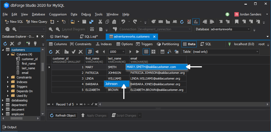Open the Constraints view of table editor
Image resolution: width=271 pixels, height=132 pixels.
point(81,44)
